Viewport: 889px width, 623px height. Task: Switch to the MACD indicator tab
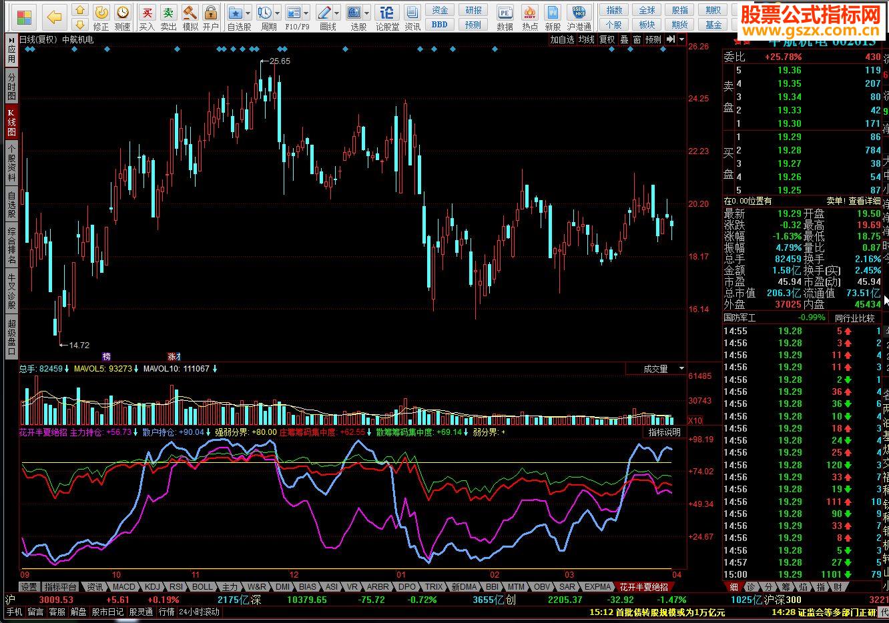pos(123,587)
